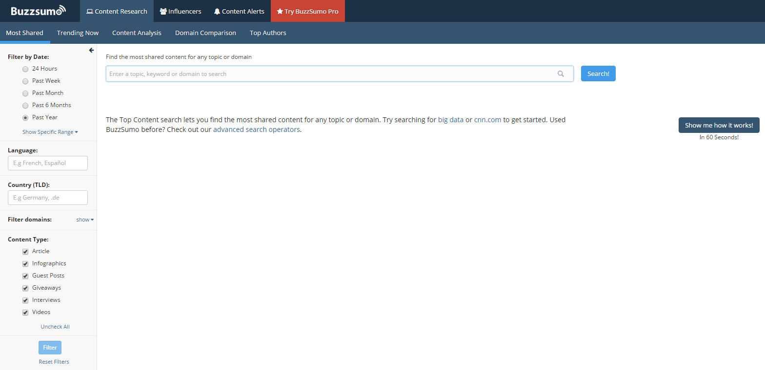Collapse the filter sidebar with arrow icon
765x370 pixels.
[91, 50]
